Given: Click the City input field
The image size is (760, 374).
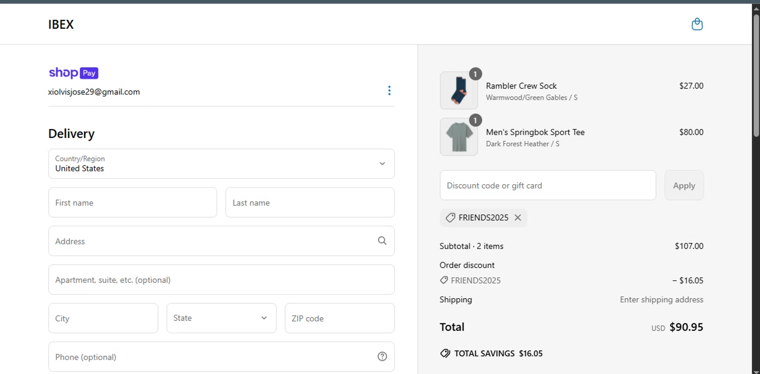Looking at the screenshot, I should tap(103, 318).
